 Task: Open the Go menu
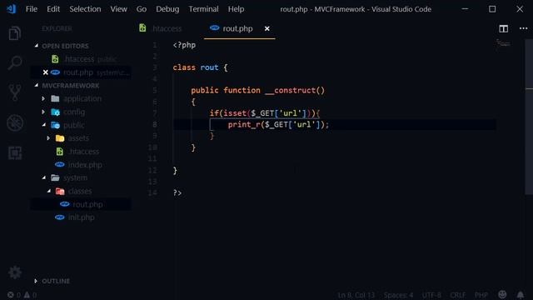point(142,9)
